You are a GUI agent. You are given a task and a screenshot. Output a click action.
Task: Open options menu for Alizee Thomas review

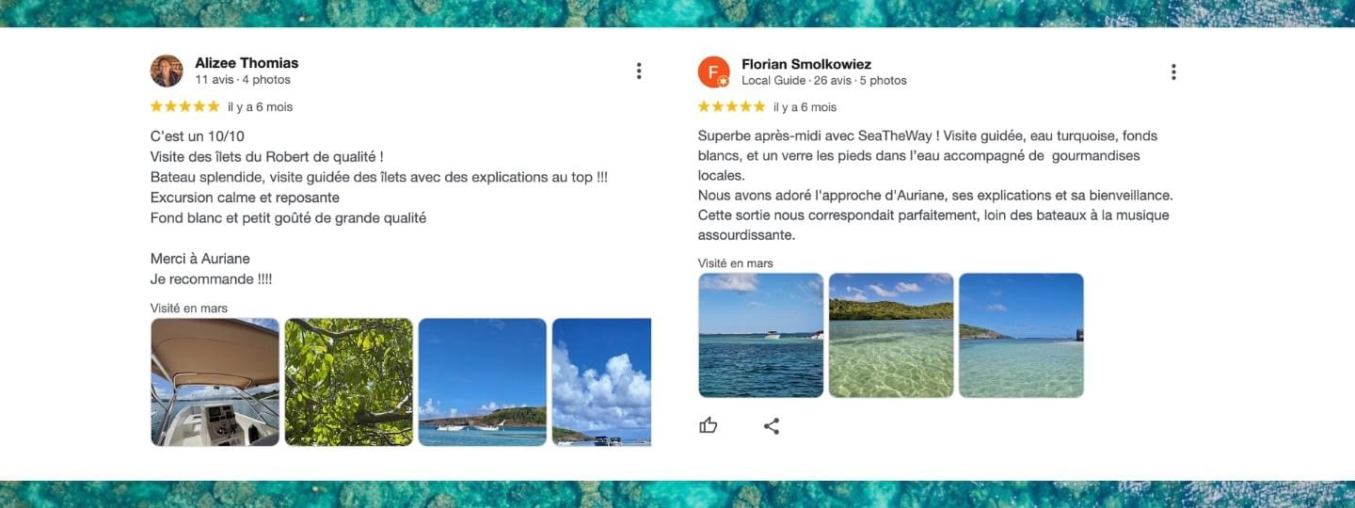(x=639, y=71)
